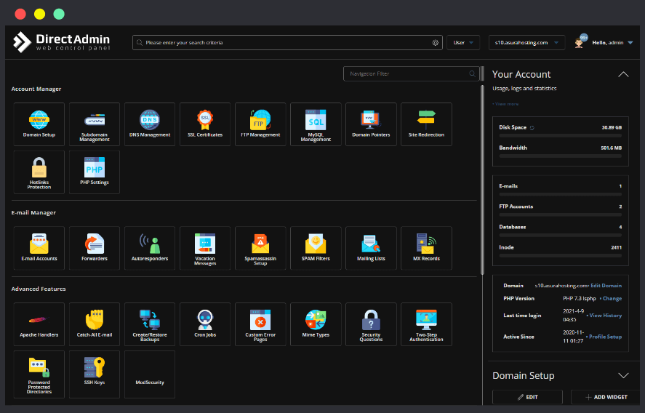Open the s10.asurahosting.com domain dropdown
This screenshot has width=645, height=413.
click(x=526, y=43)
